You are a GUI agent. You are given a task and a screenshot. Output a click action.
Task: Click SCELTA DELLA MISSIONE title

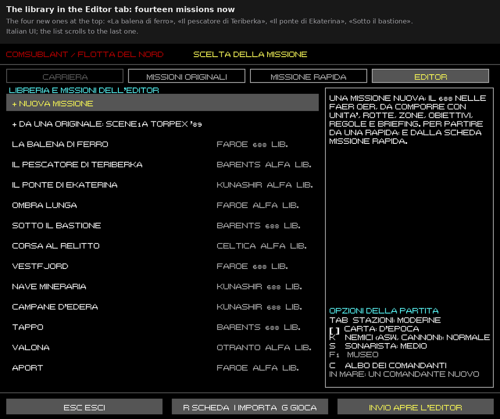(250, 54)
